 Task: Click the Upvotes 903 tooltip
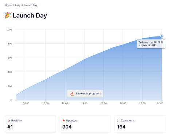pos(151,44)
